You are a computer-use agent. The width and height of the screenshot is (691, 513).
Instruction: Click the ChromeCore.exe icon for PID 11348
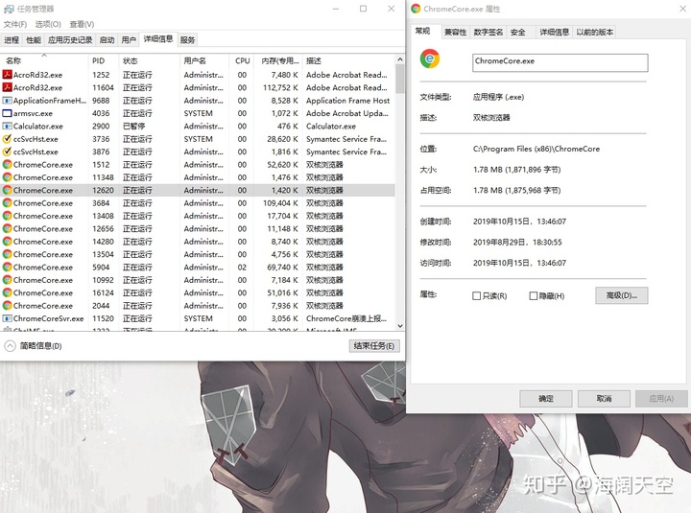point(7,177)
